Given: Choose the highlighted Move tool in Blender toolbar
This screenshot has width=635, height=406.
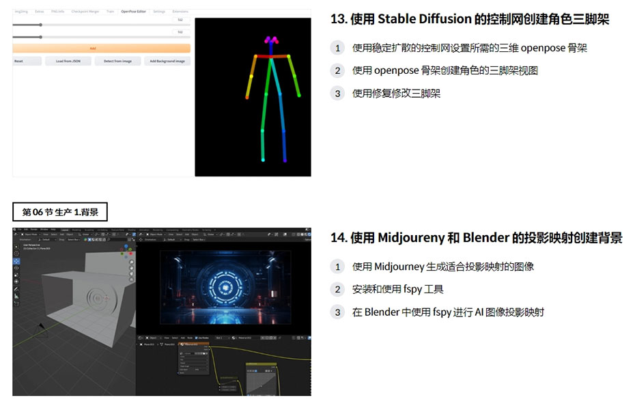Looking at the screenshot, I should [16, 261].
